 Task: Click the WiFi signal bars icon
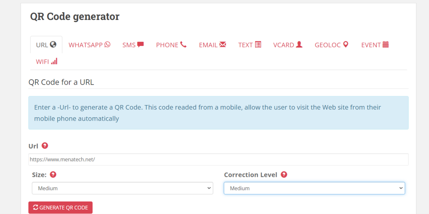[x=54, y=61]
